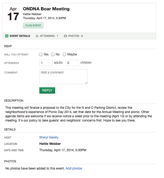Click the Hattie Webber location text in Details
This screenshot has width=164, height=178.
(50, 144)
